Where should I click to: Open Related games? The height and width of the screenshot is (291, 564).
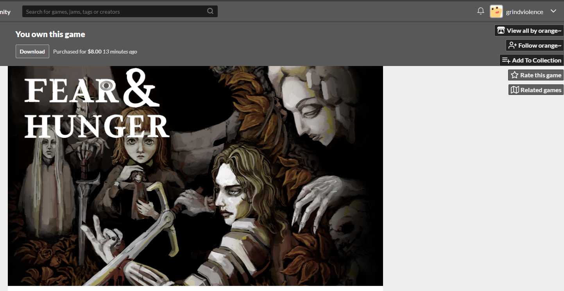(536, 90)
